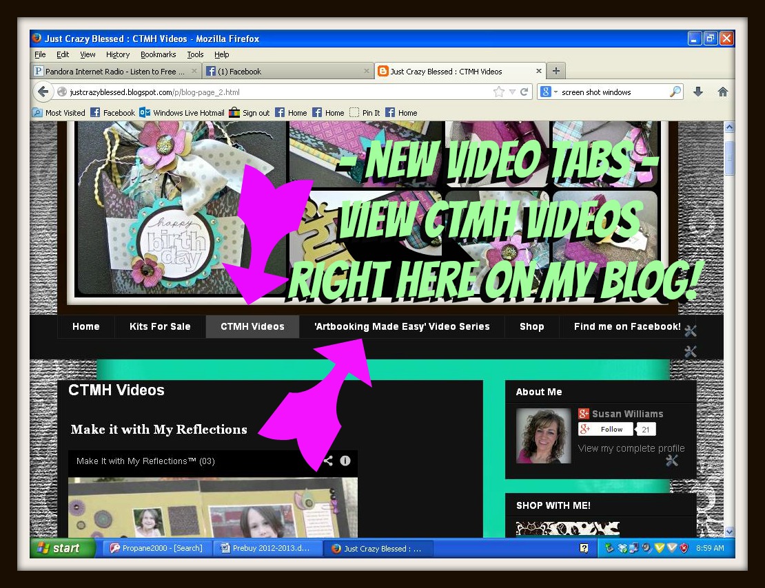This screenshot has width=765, height=588.
Task: Select the CTMH Videos page tab
Action: pos(252,326)
